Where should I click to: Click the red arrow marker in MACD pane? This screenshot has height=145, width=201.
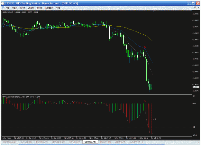[145, 101]
